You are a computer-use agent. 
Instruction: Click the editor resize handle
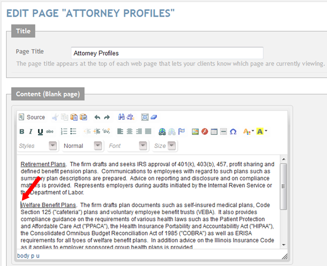click(x=284, y=257)
